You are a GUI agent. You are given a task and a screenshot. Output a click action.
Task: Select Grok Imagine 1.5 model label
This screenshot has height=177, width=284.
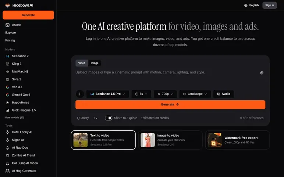coord(24,110)
